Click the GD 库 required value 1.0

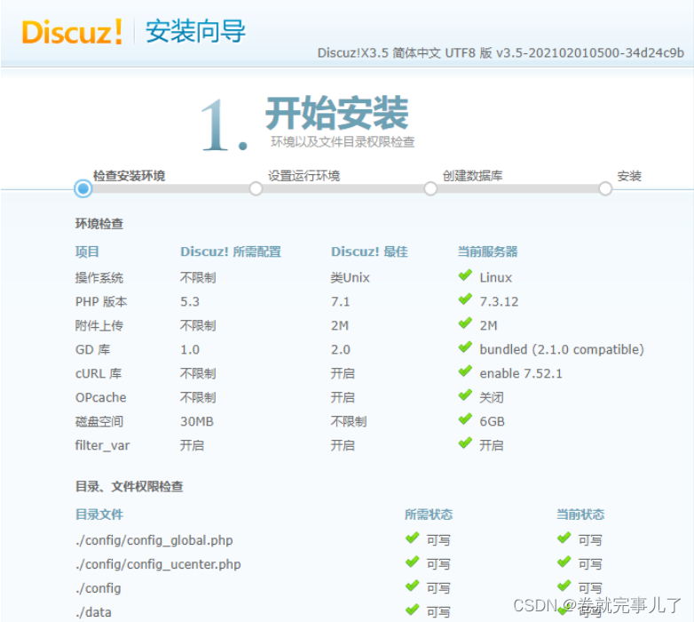point(190,349)
